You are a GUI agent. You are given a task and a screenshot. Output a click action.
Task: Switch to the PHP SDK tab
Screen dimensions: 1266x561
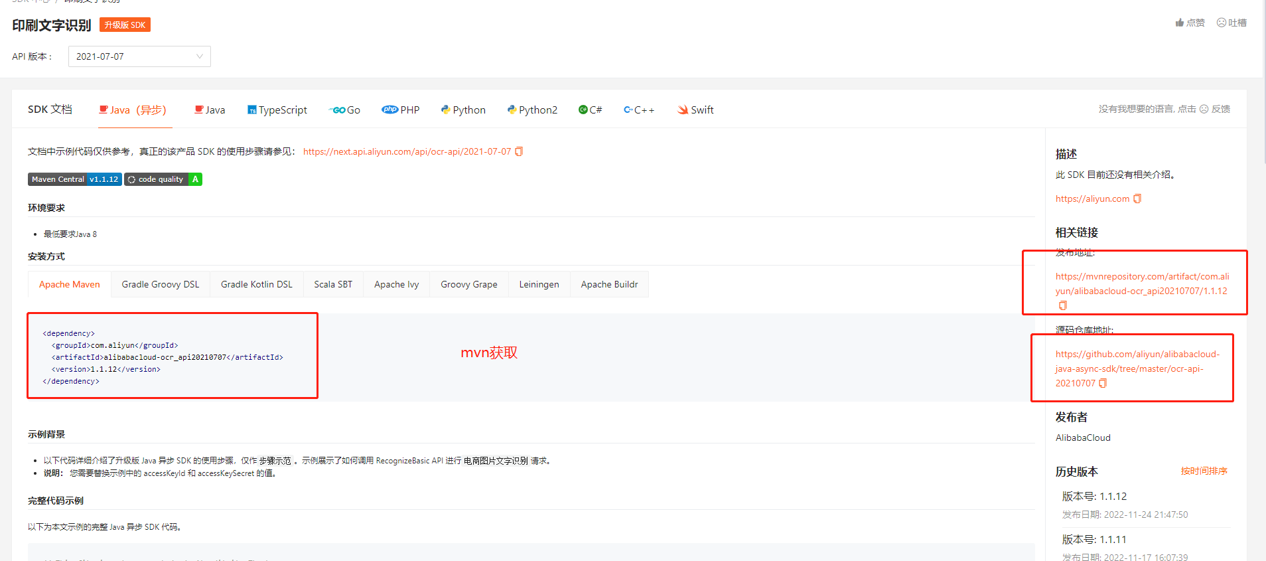click(x=401, y=110)
